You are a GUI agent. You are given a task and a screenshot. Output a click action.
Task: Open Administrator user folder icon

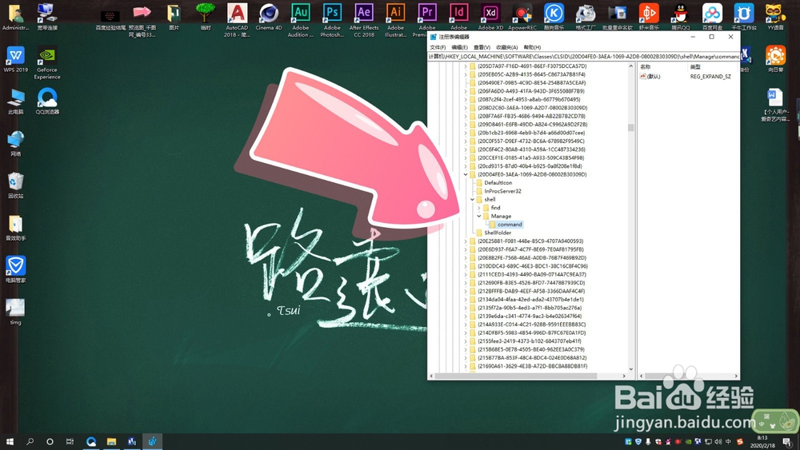(16, 17)
